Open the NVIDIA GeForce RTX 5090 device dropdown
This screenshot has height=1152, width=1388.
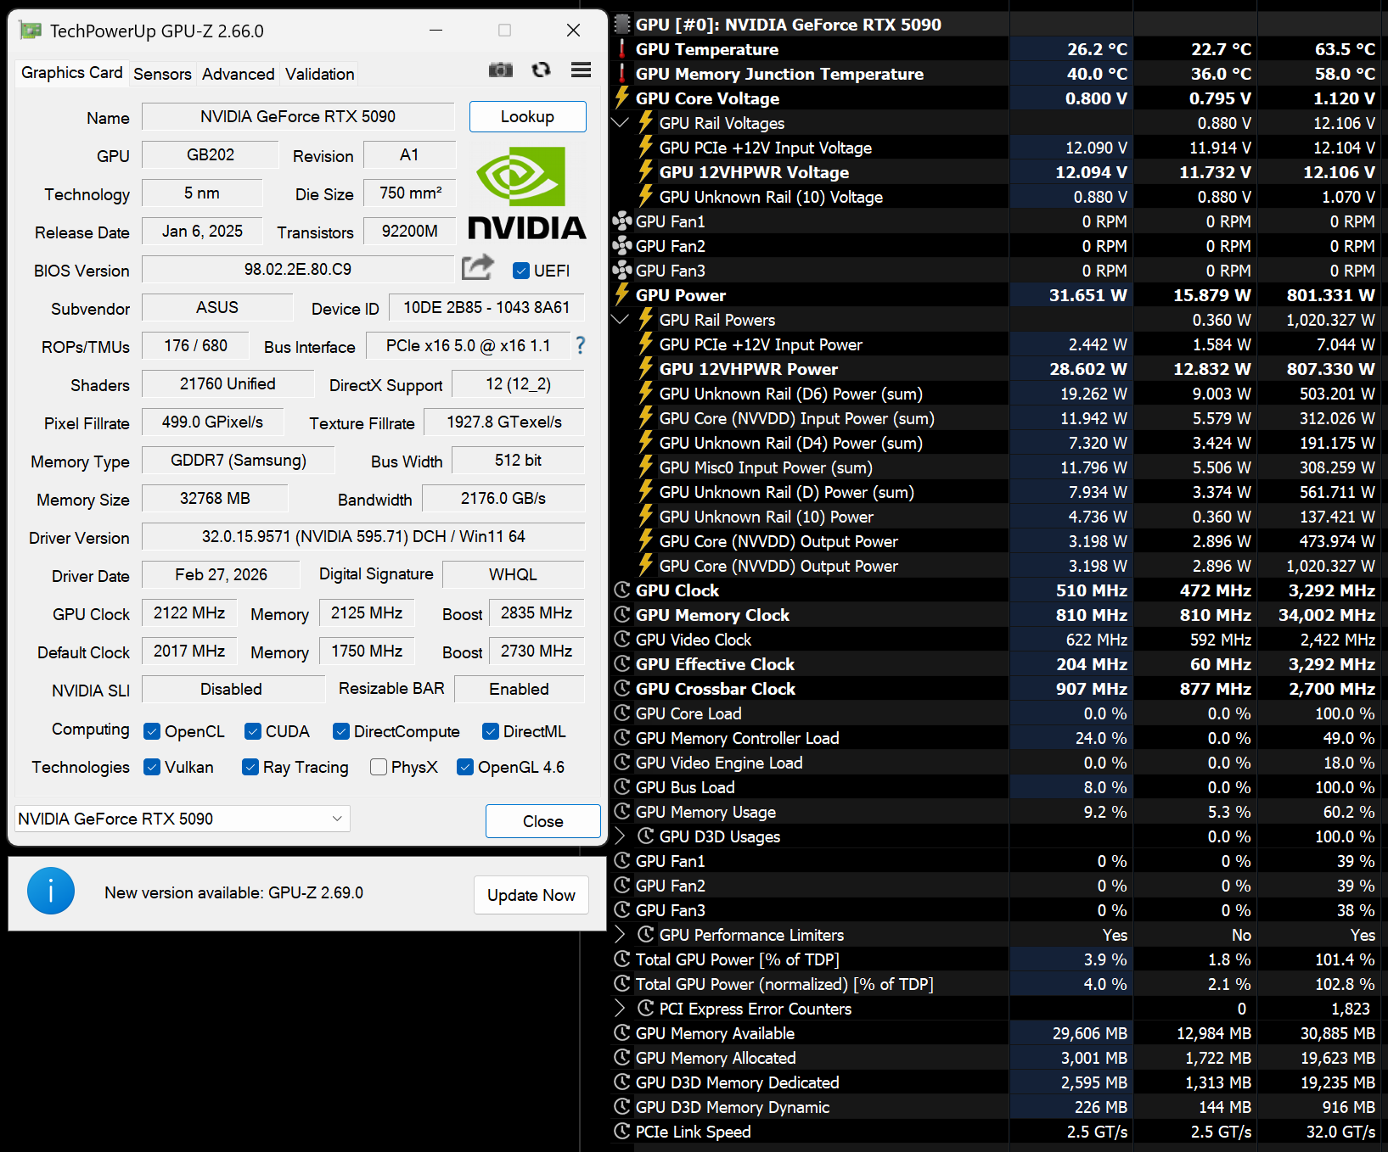[x=183, y=819]
